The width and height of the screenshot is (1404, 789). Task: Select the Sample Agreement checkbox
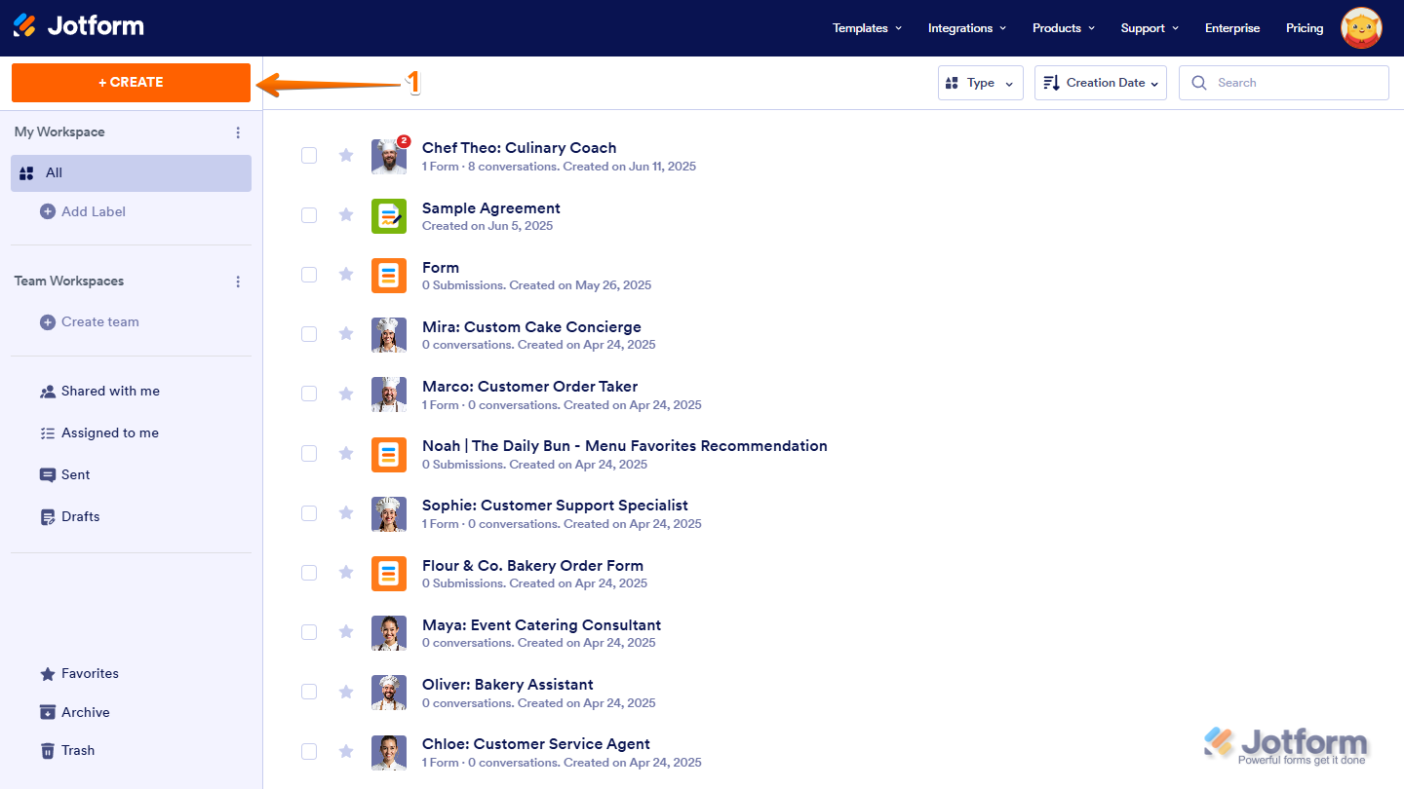tap(309, 215)
